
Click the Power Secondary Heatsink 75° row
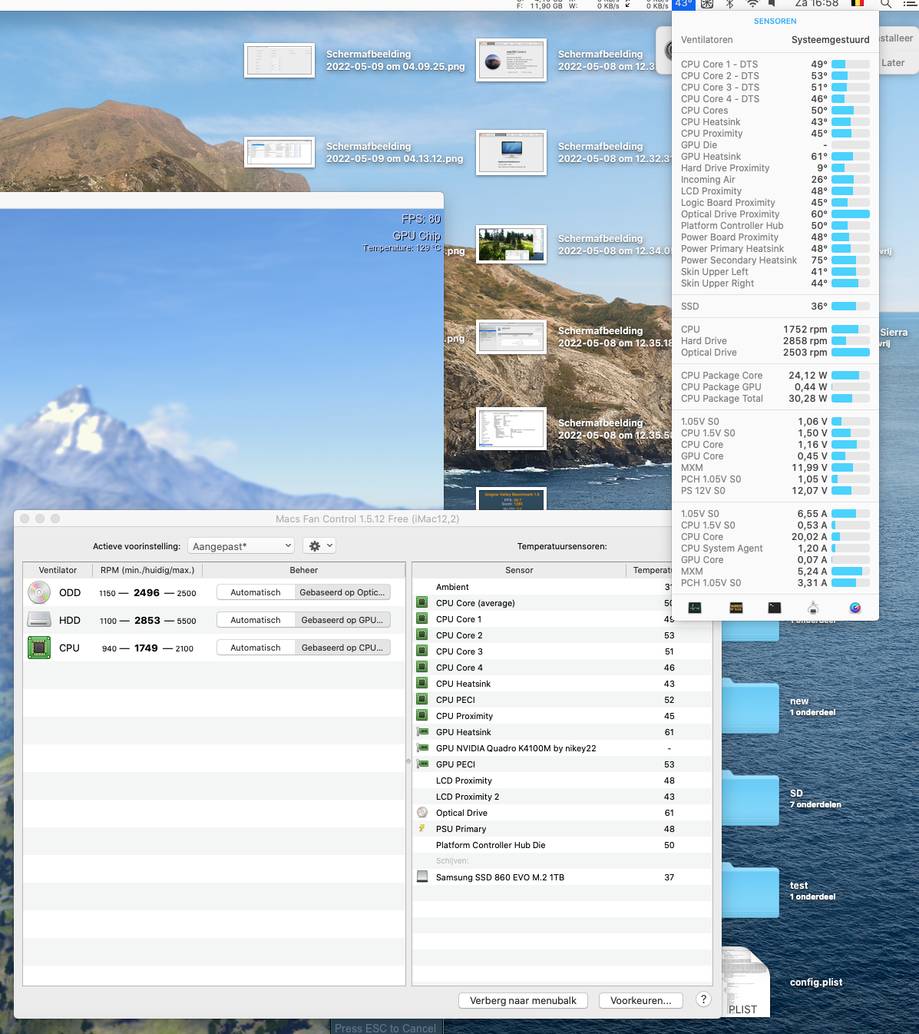pyautogui.click(x=775, y=260)
